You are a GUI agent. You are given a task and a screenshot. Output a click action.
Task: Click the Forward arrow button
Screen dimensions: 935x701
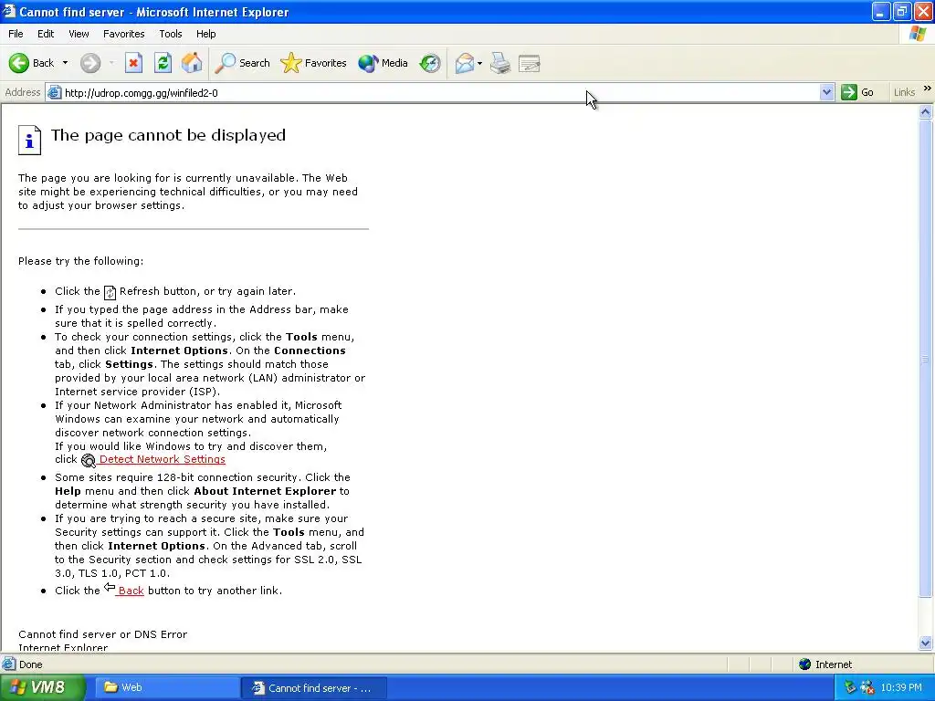tap(90, 63)
